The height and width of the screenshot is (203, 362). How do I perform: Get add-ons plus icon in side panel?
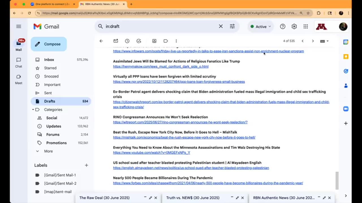click(x=346, y=123)
